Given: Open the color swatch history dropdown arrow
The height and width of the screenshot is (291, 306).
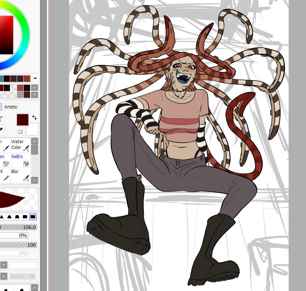Looking at the screenshot, I should (35, 78).
